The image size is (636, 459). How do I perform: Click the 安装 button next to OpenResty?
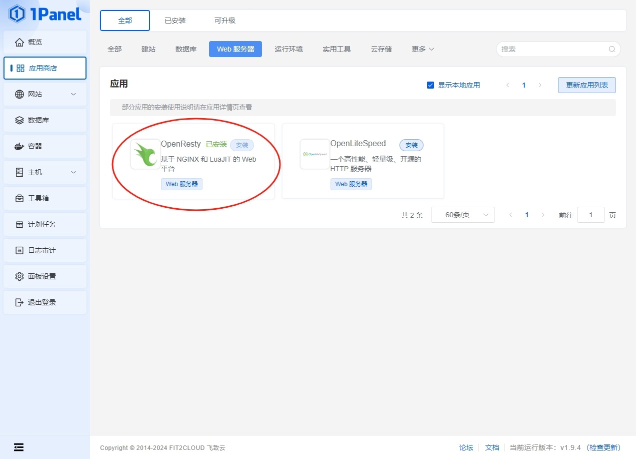click(x=242, y=145)
